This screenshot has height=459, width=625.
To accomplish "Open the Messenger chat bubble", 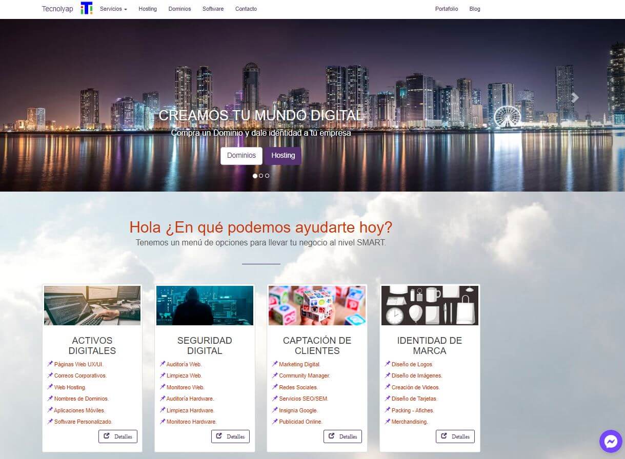I will pyautogui.click(x=610, y=441).
